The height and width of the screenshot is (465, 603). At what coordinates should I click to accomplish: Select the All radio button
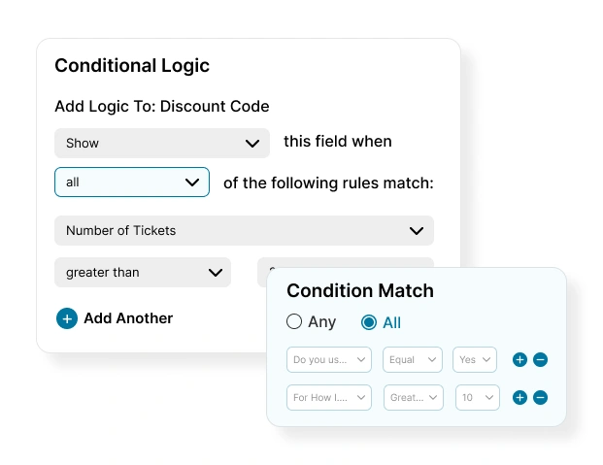pos(369,322)
